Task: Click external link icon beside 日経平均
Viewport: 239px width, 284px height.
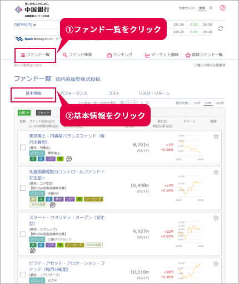Action: (x=34, y=25)
